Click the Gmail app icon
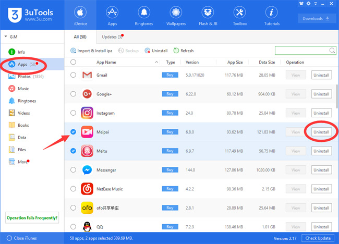Screen dimensions: 339x244 click(87, 75)
